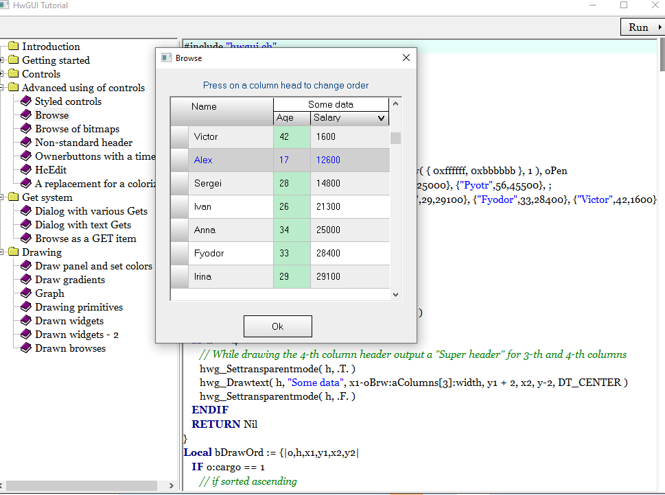The image size is (665, 495).
Task: Open Dialog with various Gets tutorial
Action: click(91, 211)
